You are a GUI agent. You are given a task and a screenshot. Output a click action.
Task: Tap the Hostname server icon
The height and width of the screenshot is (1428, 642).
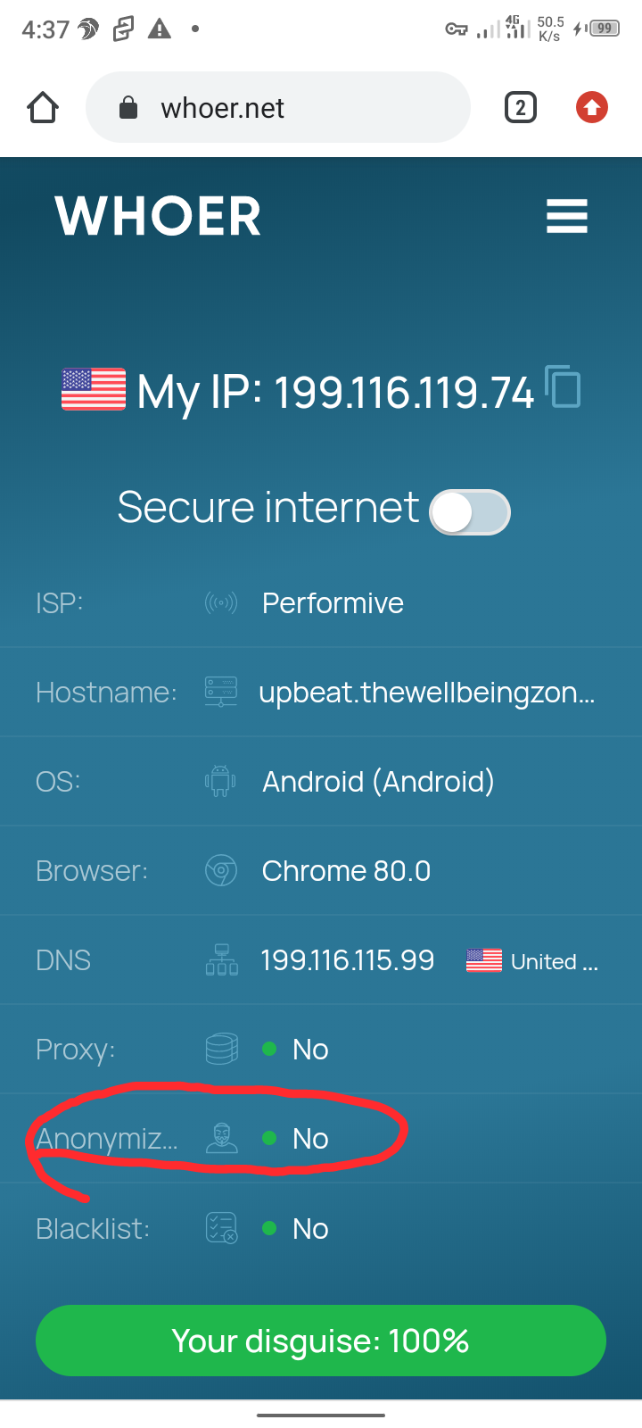221,692
